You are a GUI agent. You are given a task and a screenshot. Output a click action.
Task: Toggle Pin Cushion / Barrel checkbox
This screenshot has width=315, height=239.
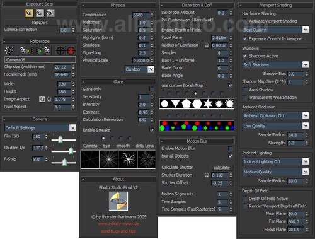click(x=231, y=20)
